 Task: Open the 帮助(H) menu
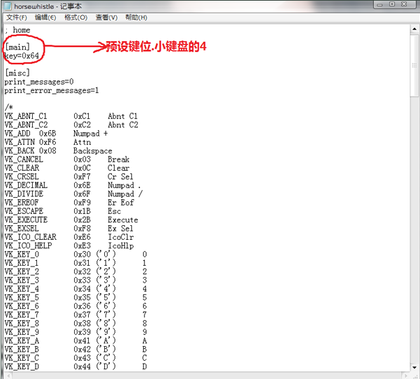pos(136,17)
